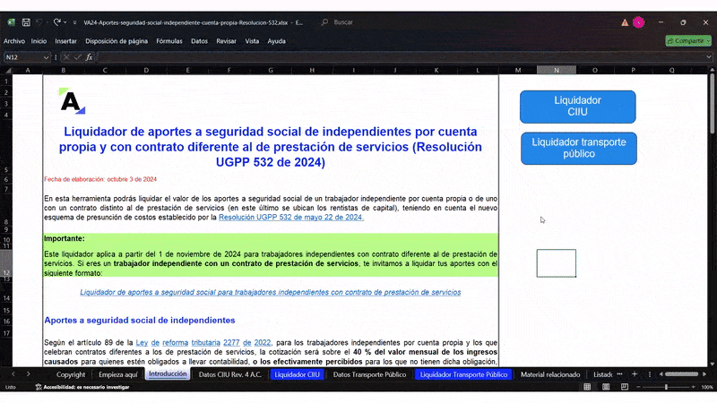Open the Disposición de página tab
Viewport: 717px width, 403px height.
tap(117, 41)
